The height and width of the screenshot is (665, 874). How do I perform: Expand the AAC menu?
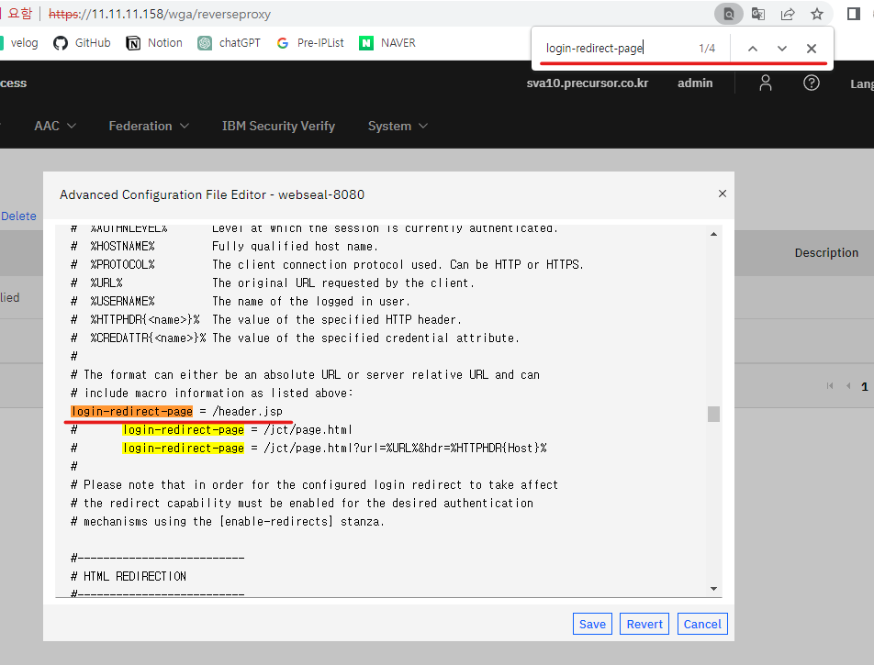click(55, 126)
